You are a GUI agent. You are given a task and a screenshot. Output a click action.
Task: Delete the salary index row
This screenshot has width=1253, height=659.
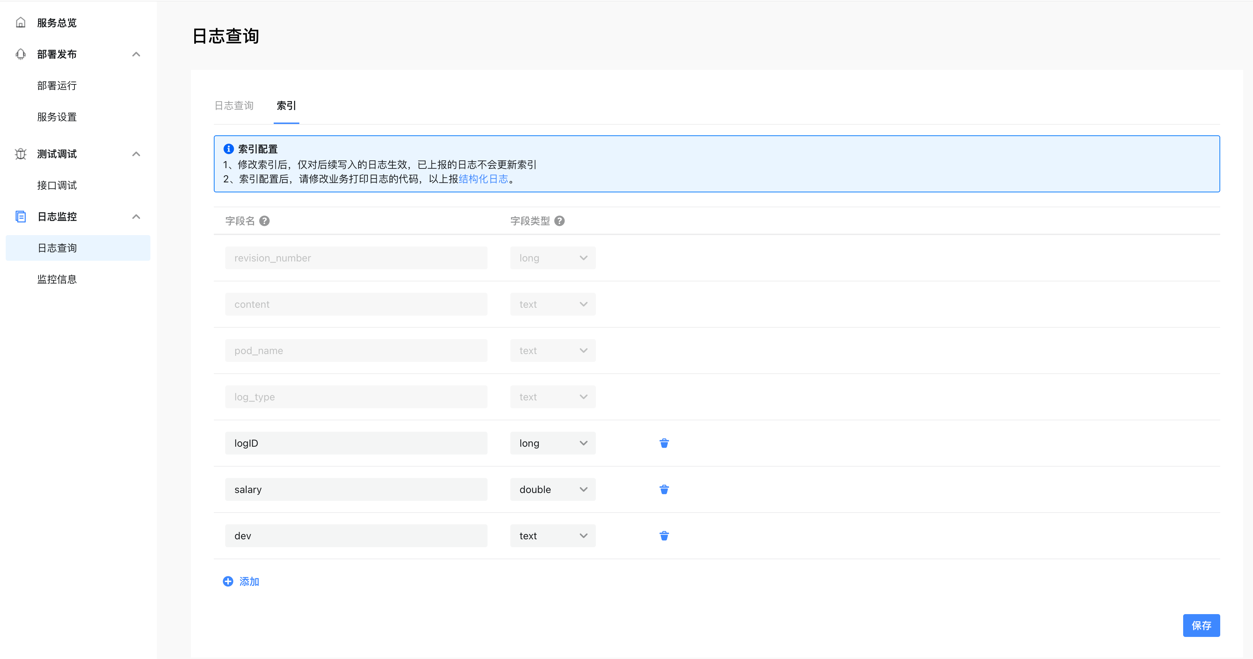[664, 489]
